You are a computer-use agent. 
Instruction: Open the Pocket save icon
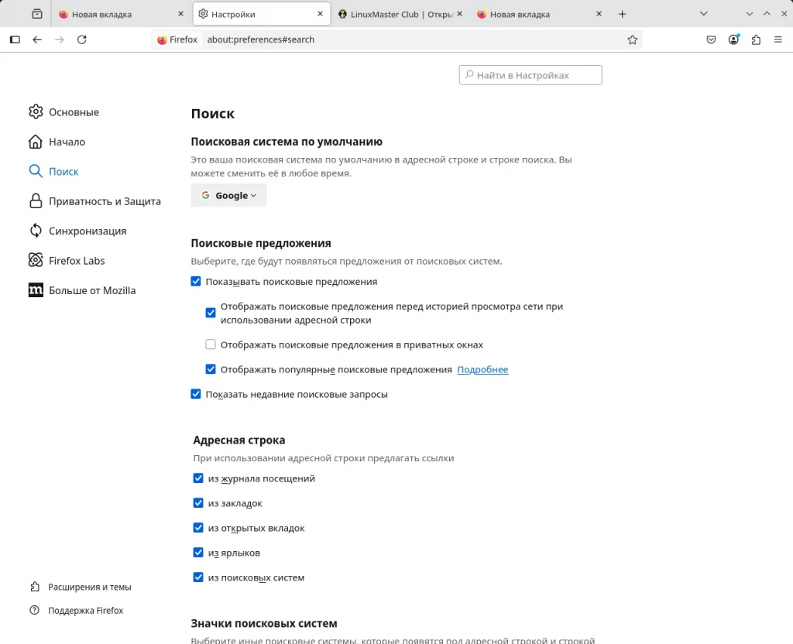pyautogui.click(x=711, y=39)
